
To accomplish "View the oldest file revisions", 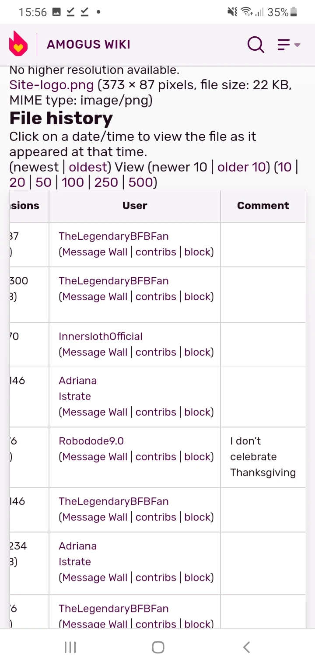I will pyautogui.click(x=87, y=167).
